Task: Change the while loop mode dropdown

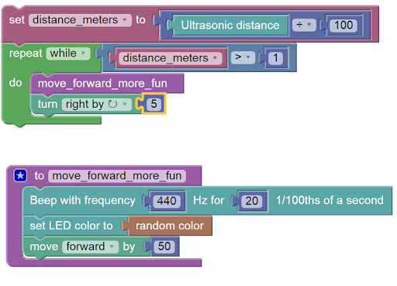Action: 68,53
